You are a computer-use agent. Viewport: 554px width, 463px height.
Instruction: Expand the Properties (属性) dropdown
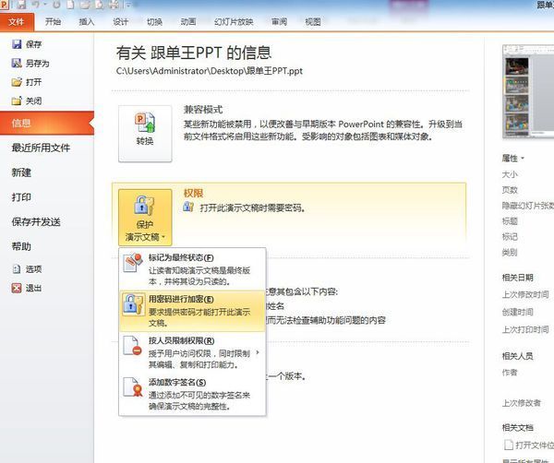pos(514,158)
